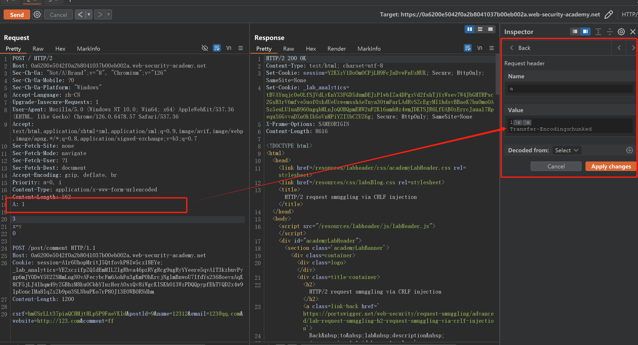Open the Inspector settings gear

[621, 32]
